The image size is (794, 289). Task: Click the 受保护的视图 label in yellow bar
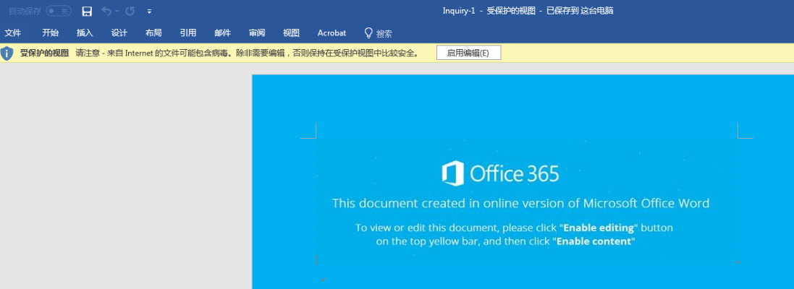[x=44, y=53]
